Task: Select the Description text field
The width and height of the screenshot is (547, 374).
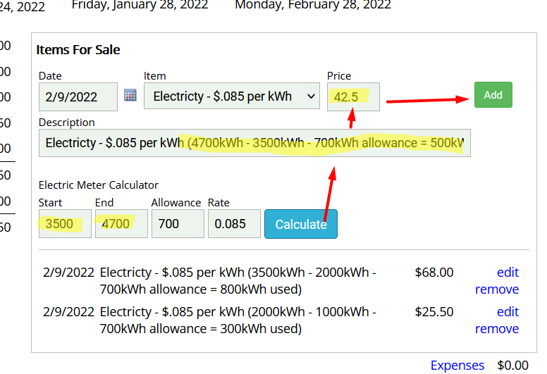Action: pos(254,143)
